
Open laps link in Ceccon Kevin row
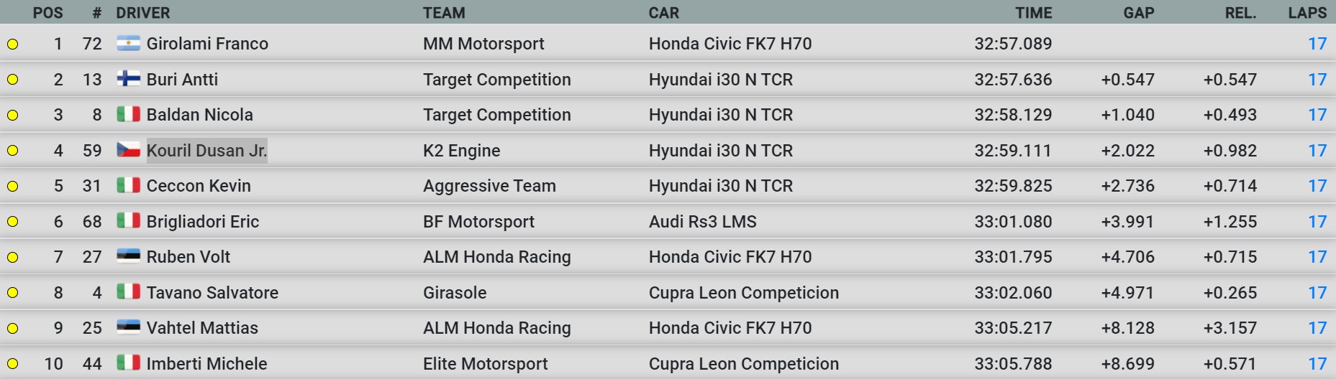click(1317, 186)
